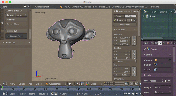Screen dimensions: 176x96
Task: Open the Render properties tab icon
Action: [x=153, y=43]
